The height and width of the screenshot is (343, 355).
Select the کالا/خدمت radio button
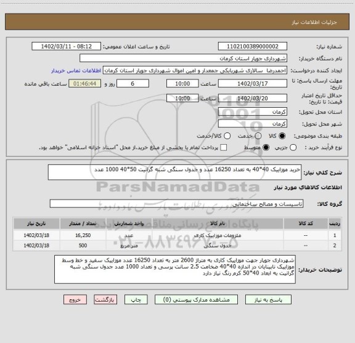point(227,136)
